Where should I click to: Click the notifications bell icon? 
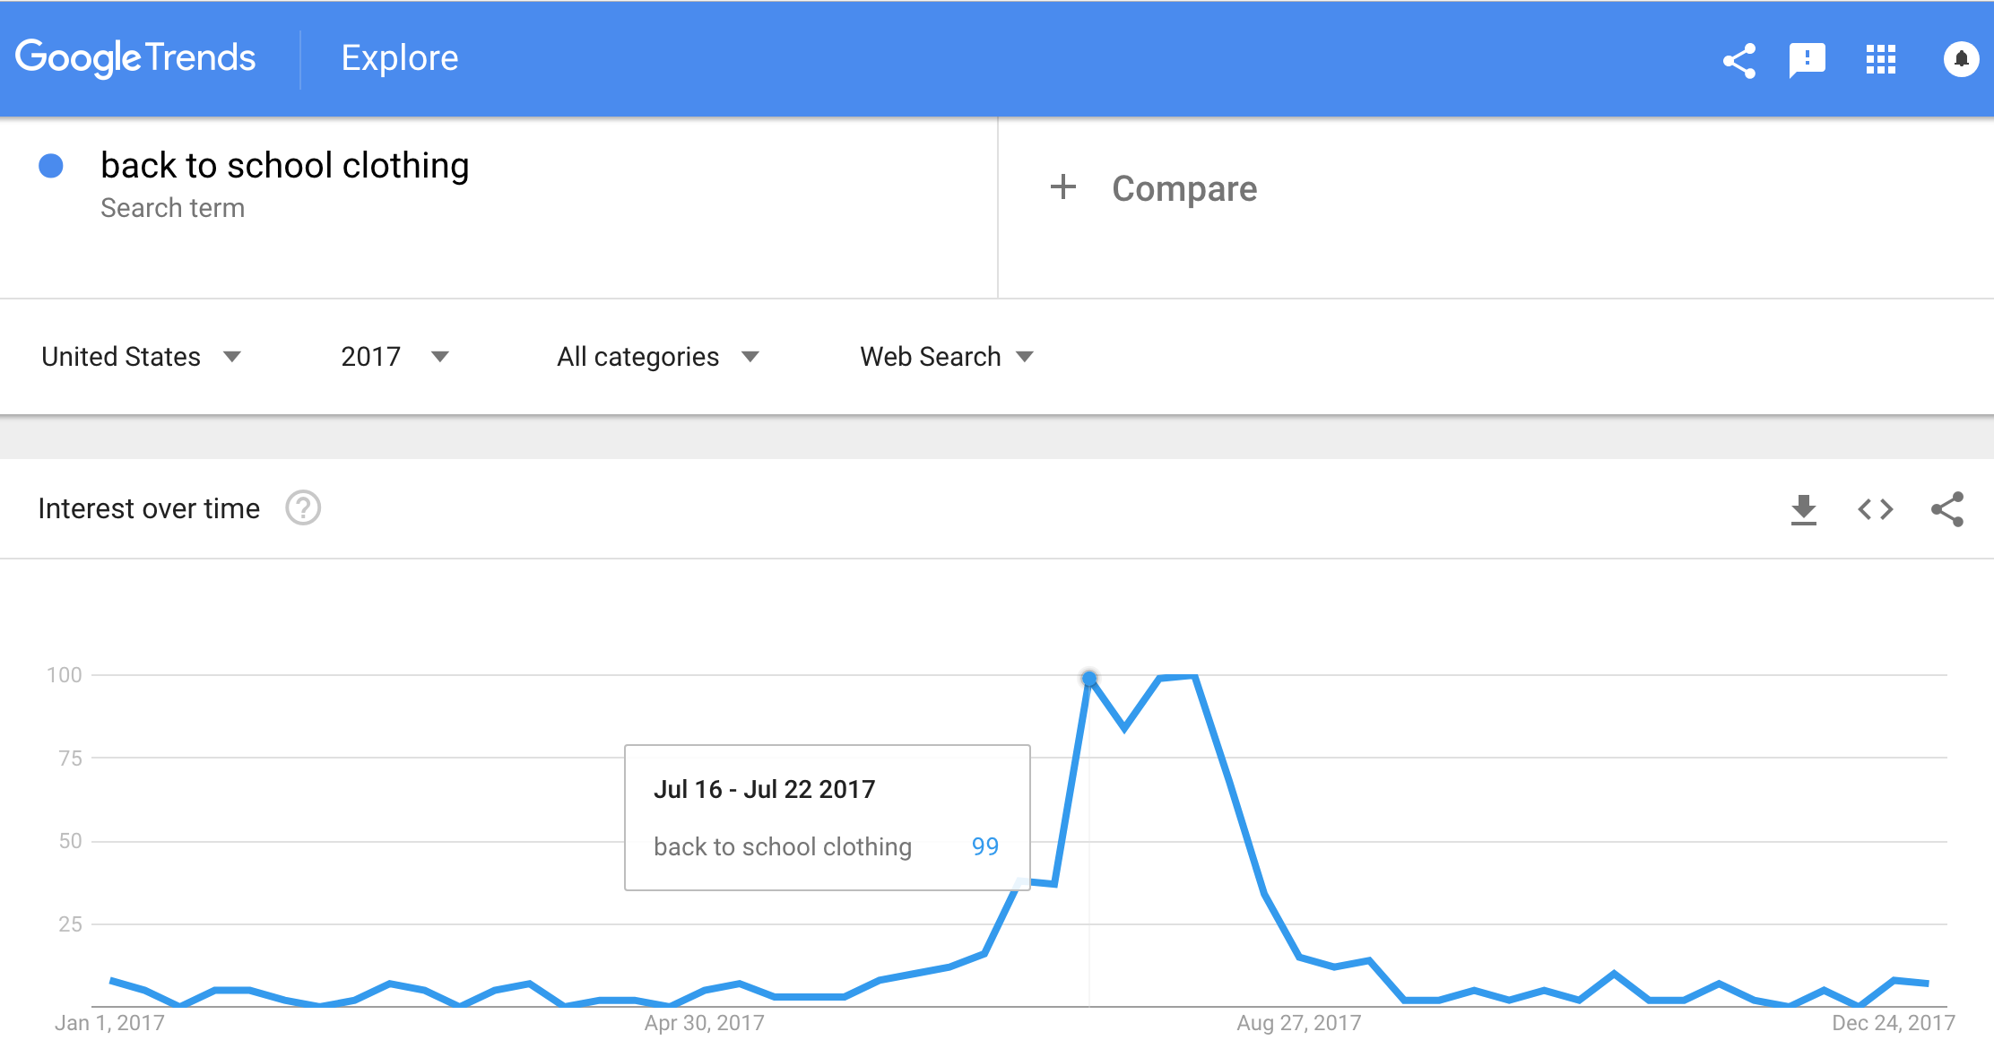(x=1961, y=59)
